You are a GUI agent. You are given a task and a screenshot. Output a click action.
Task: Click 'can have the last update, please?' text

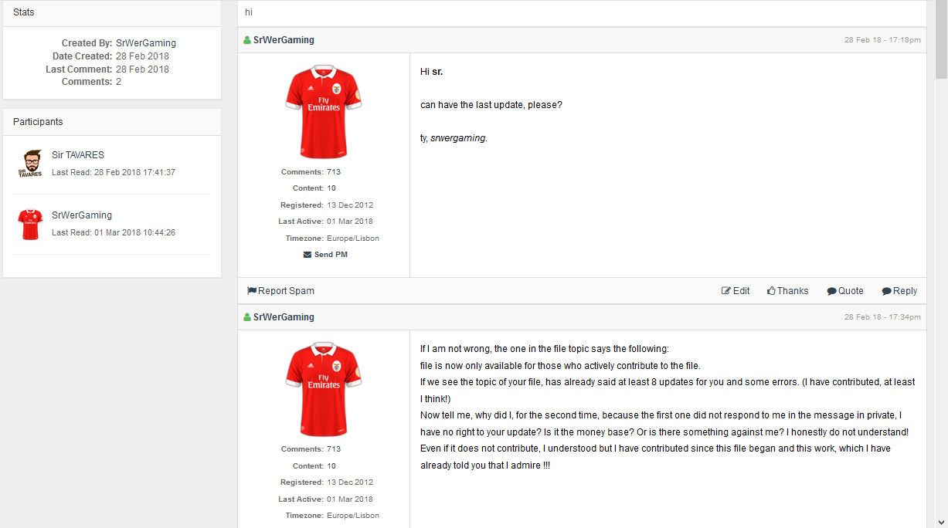491,105
